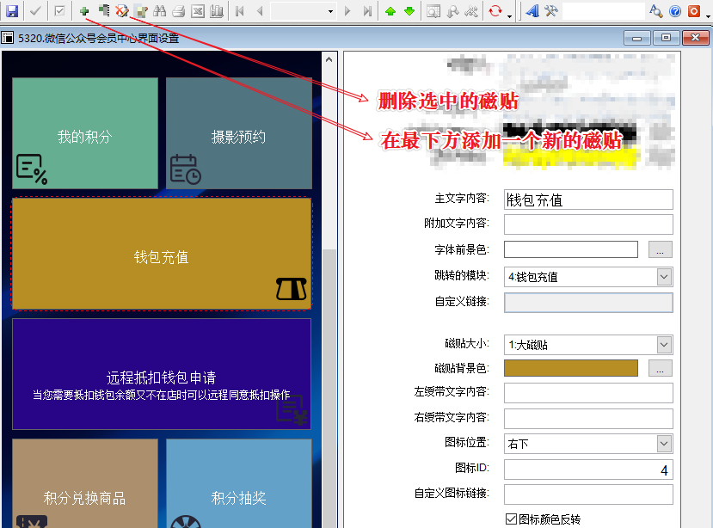Open help via blue question mark icon
Image resolution: width=713 pixels, height=528 pixels.
[675, 11]
